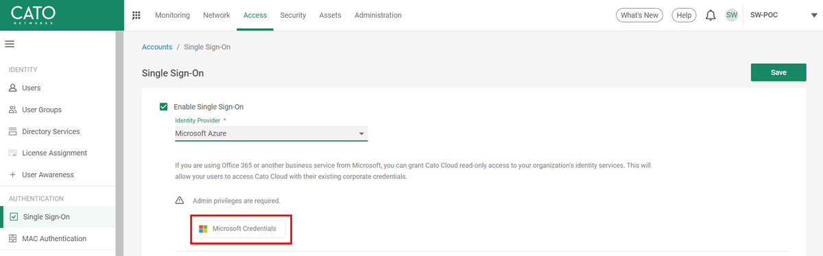
Task: Click the Single Sign-On page heading
Action: (173, 73)
